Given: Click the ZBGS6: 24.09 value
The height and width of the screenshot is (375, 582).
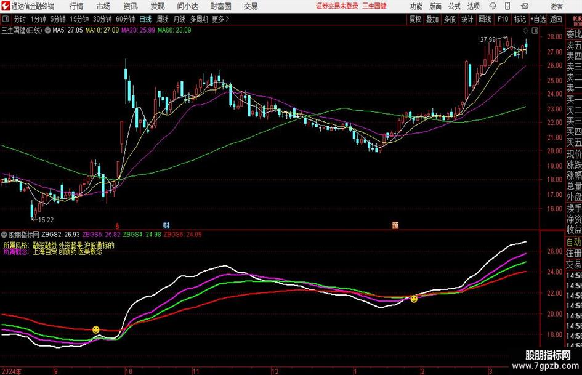Looking at the screenshot, I should (x=183, y=234).
